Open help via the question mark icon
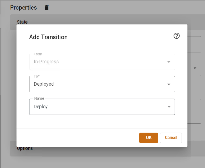This screenshot has height=168, width=205. coord(176,36)
